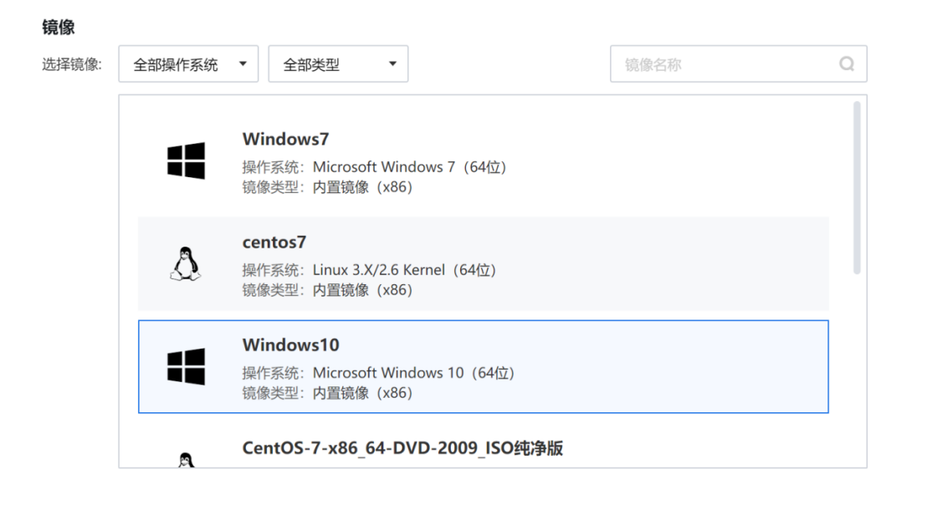Click the arrow icon of 全部类型
Viewport: 927px width, 505px height.
392,64
